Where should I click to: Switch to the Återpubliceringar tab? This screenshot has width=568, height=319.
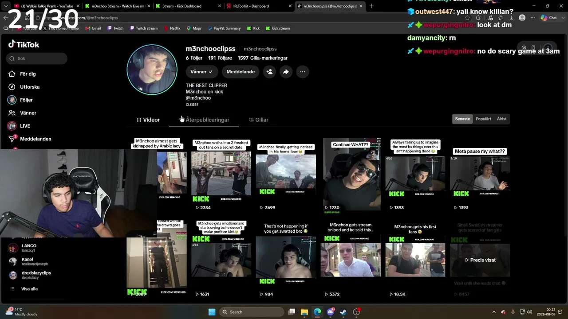tap(204, 120)
